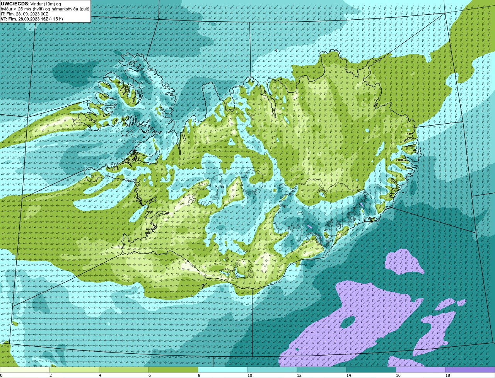Click the '0' label on the wind scale

pyautogui.click(x=1, y=375)
